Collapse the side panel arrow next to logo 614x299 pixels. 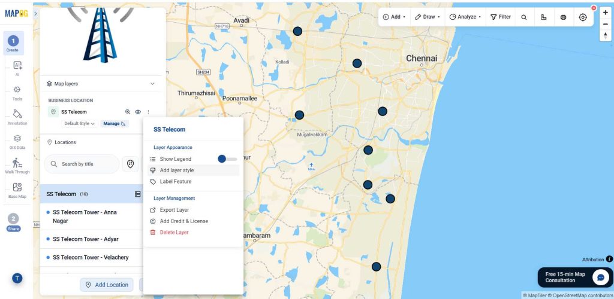(35, 14)
